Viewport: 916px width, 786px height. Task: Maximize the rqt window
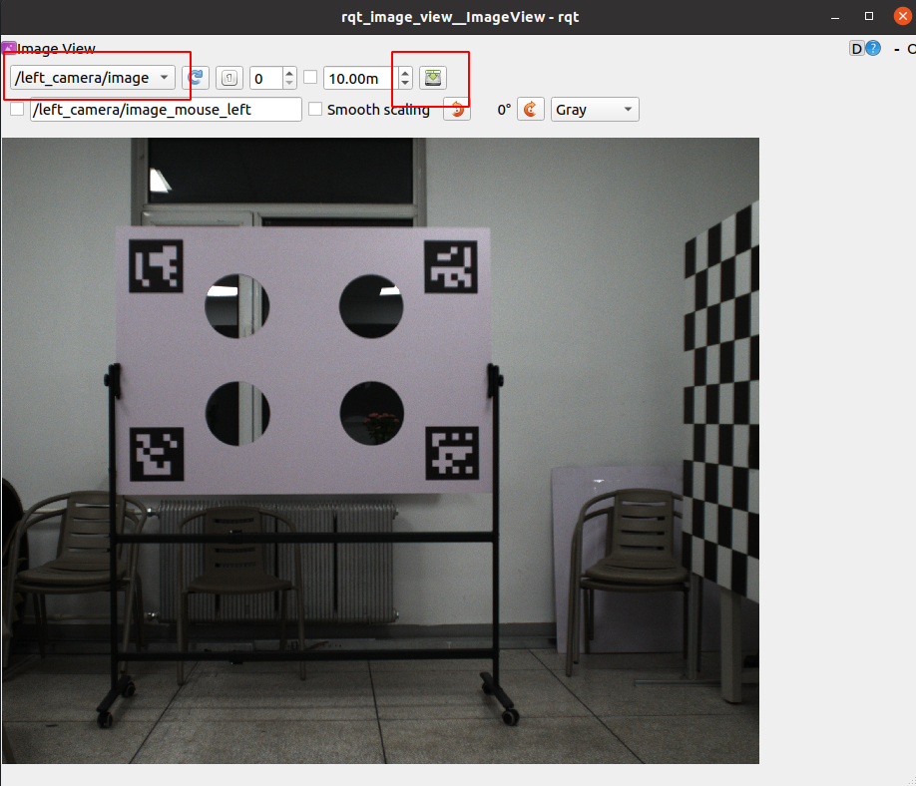869,17
